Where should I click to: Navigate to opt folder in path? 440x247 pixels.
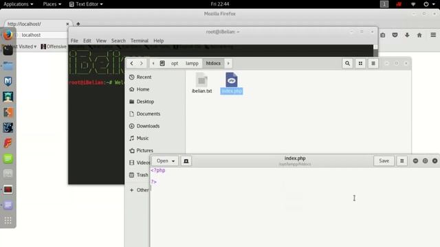pos(175,63)
